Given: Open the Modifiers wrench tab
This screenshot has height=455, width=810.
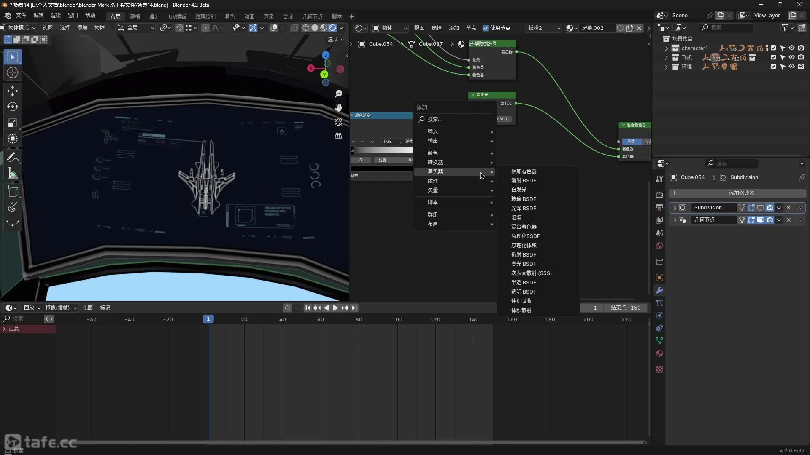Looking at the screenshot, I should tap(659, 290).
